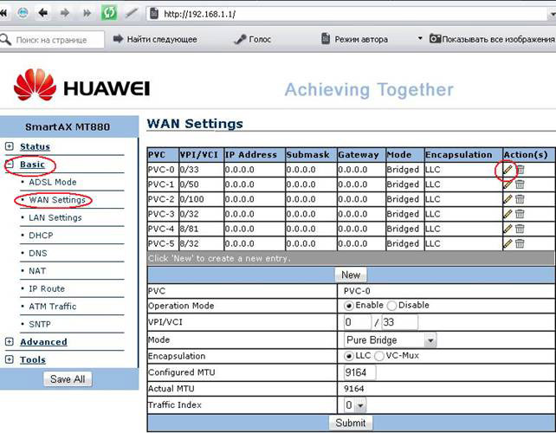Select the Disable operation mode radio

pyautogui.click(x=391, y=306)
